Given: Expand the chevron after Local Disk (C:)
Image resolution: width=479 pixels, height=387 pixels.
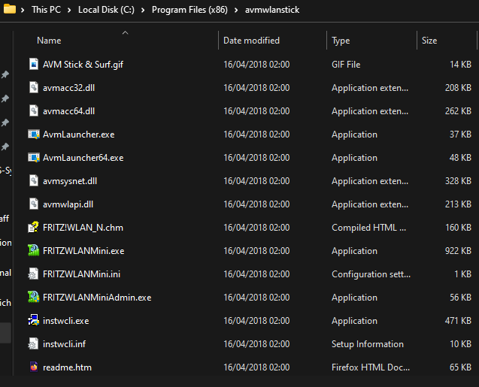Looking at the screenshot, I should pos(143,10).
